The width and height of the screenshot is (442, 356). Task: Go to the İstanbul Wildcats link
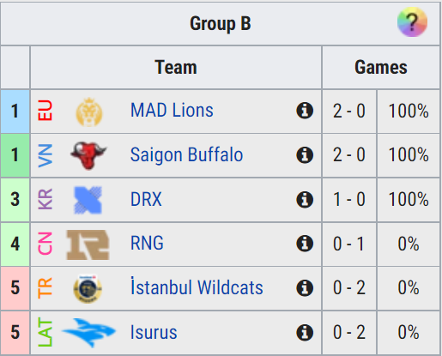click(x=197, y=287)
